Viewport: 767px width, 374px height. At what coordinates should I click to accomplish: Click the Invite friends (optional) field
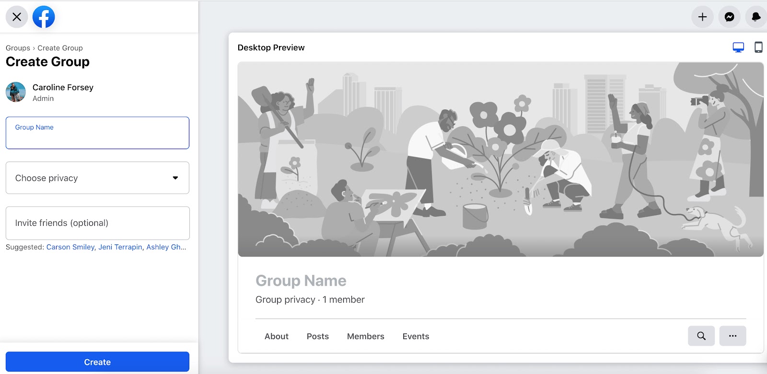97,223
